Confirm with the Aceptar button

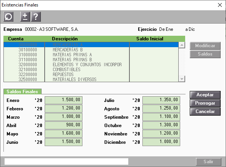point(205,95)
